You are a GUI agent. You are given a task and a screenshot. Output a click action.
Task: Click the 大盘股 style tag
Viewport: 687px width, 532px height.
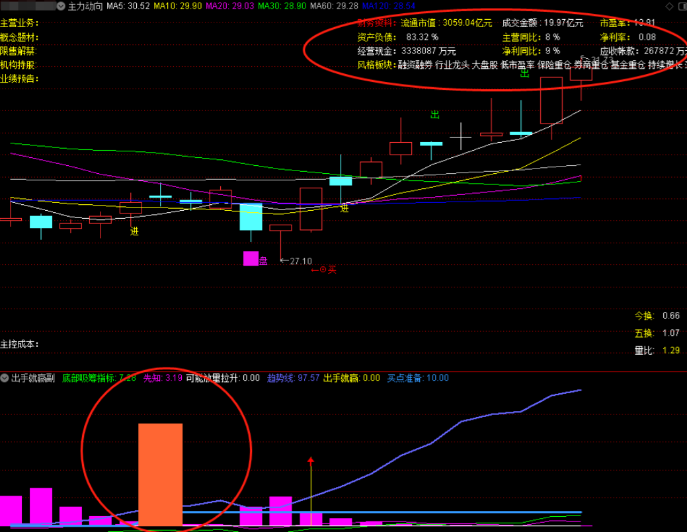tap(485, 65)
